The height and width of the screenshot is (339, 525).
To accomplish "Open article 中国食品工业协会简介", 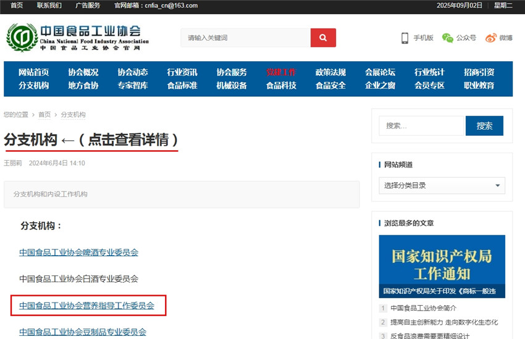I will 423,308.
